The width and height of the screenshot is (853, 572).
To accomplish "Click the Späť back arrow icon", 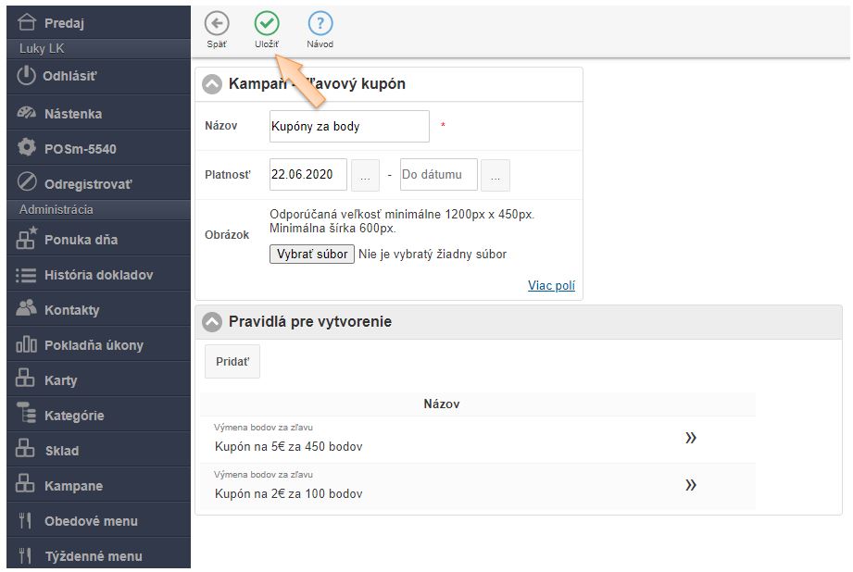I will coord(217,24).
